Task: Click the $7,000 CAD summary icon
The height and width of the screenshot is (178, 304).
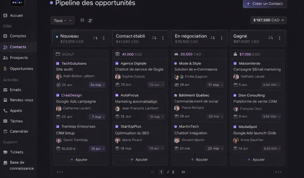Action: point(235,54)
